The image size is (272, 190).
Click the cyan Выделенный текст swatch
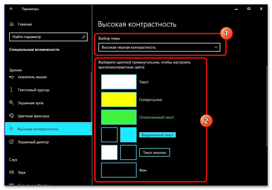[x=128, y=135]
